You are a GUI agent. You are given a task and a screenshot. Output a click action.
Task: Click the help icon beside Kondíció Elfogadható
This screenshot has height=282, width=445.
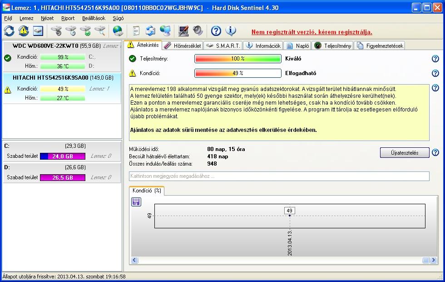click(435, 73)
